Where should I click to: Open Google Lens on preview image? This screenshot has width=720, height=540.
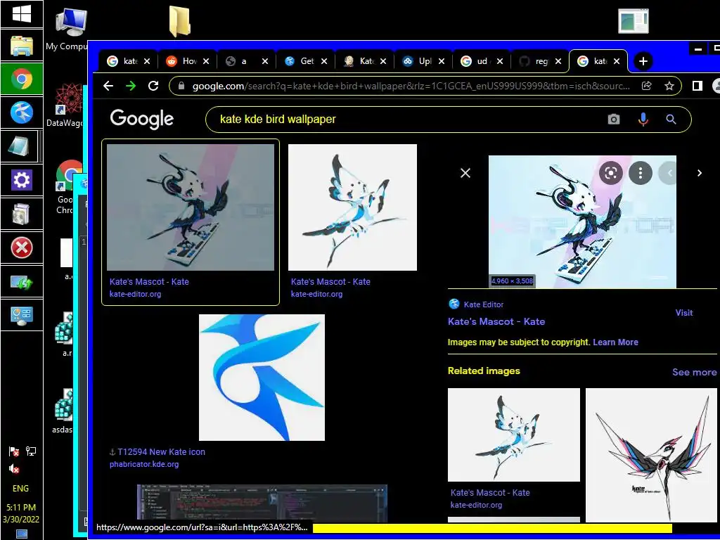[611, 173]
